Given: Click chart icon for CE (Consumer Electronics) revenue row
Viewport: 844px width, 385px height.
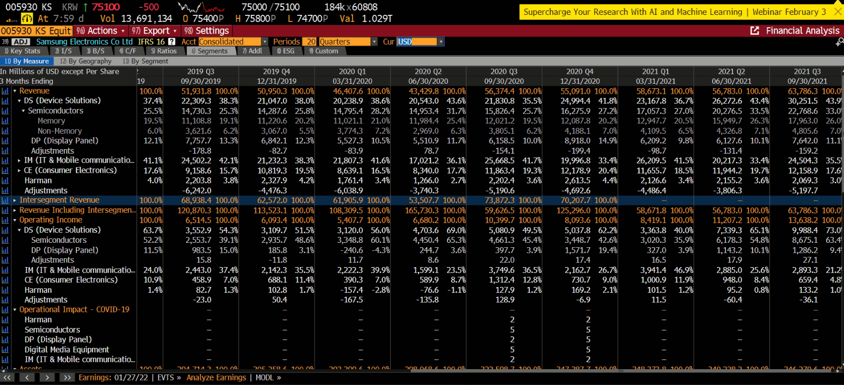Looking at the screenshot, I should pyautogui.click(x=5, y=170).
